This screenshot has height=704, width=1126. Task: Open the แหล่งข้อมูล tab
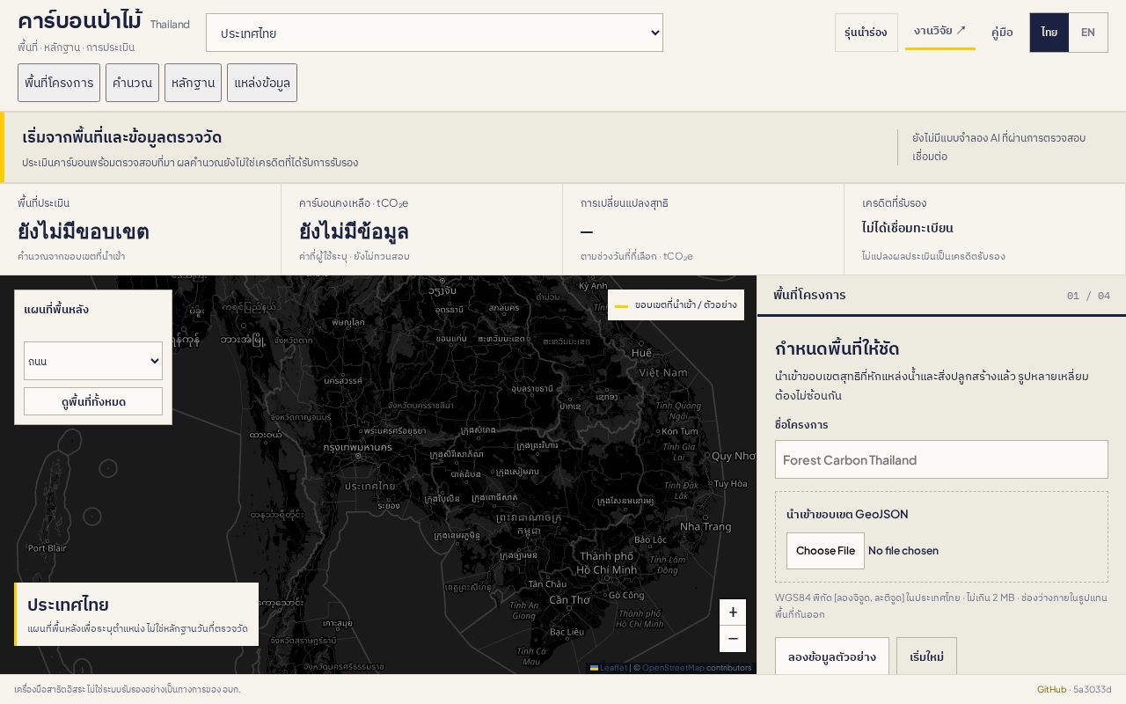coord(262,83)
